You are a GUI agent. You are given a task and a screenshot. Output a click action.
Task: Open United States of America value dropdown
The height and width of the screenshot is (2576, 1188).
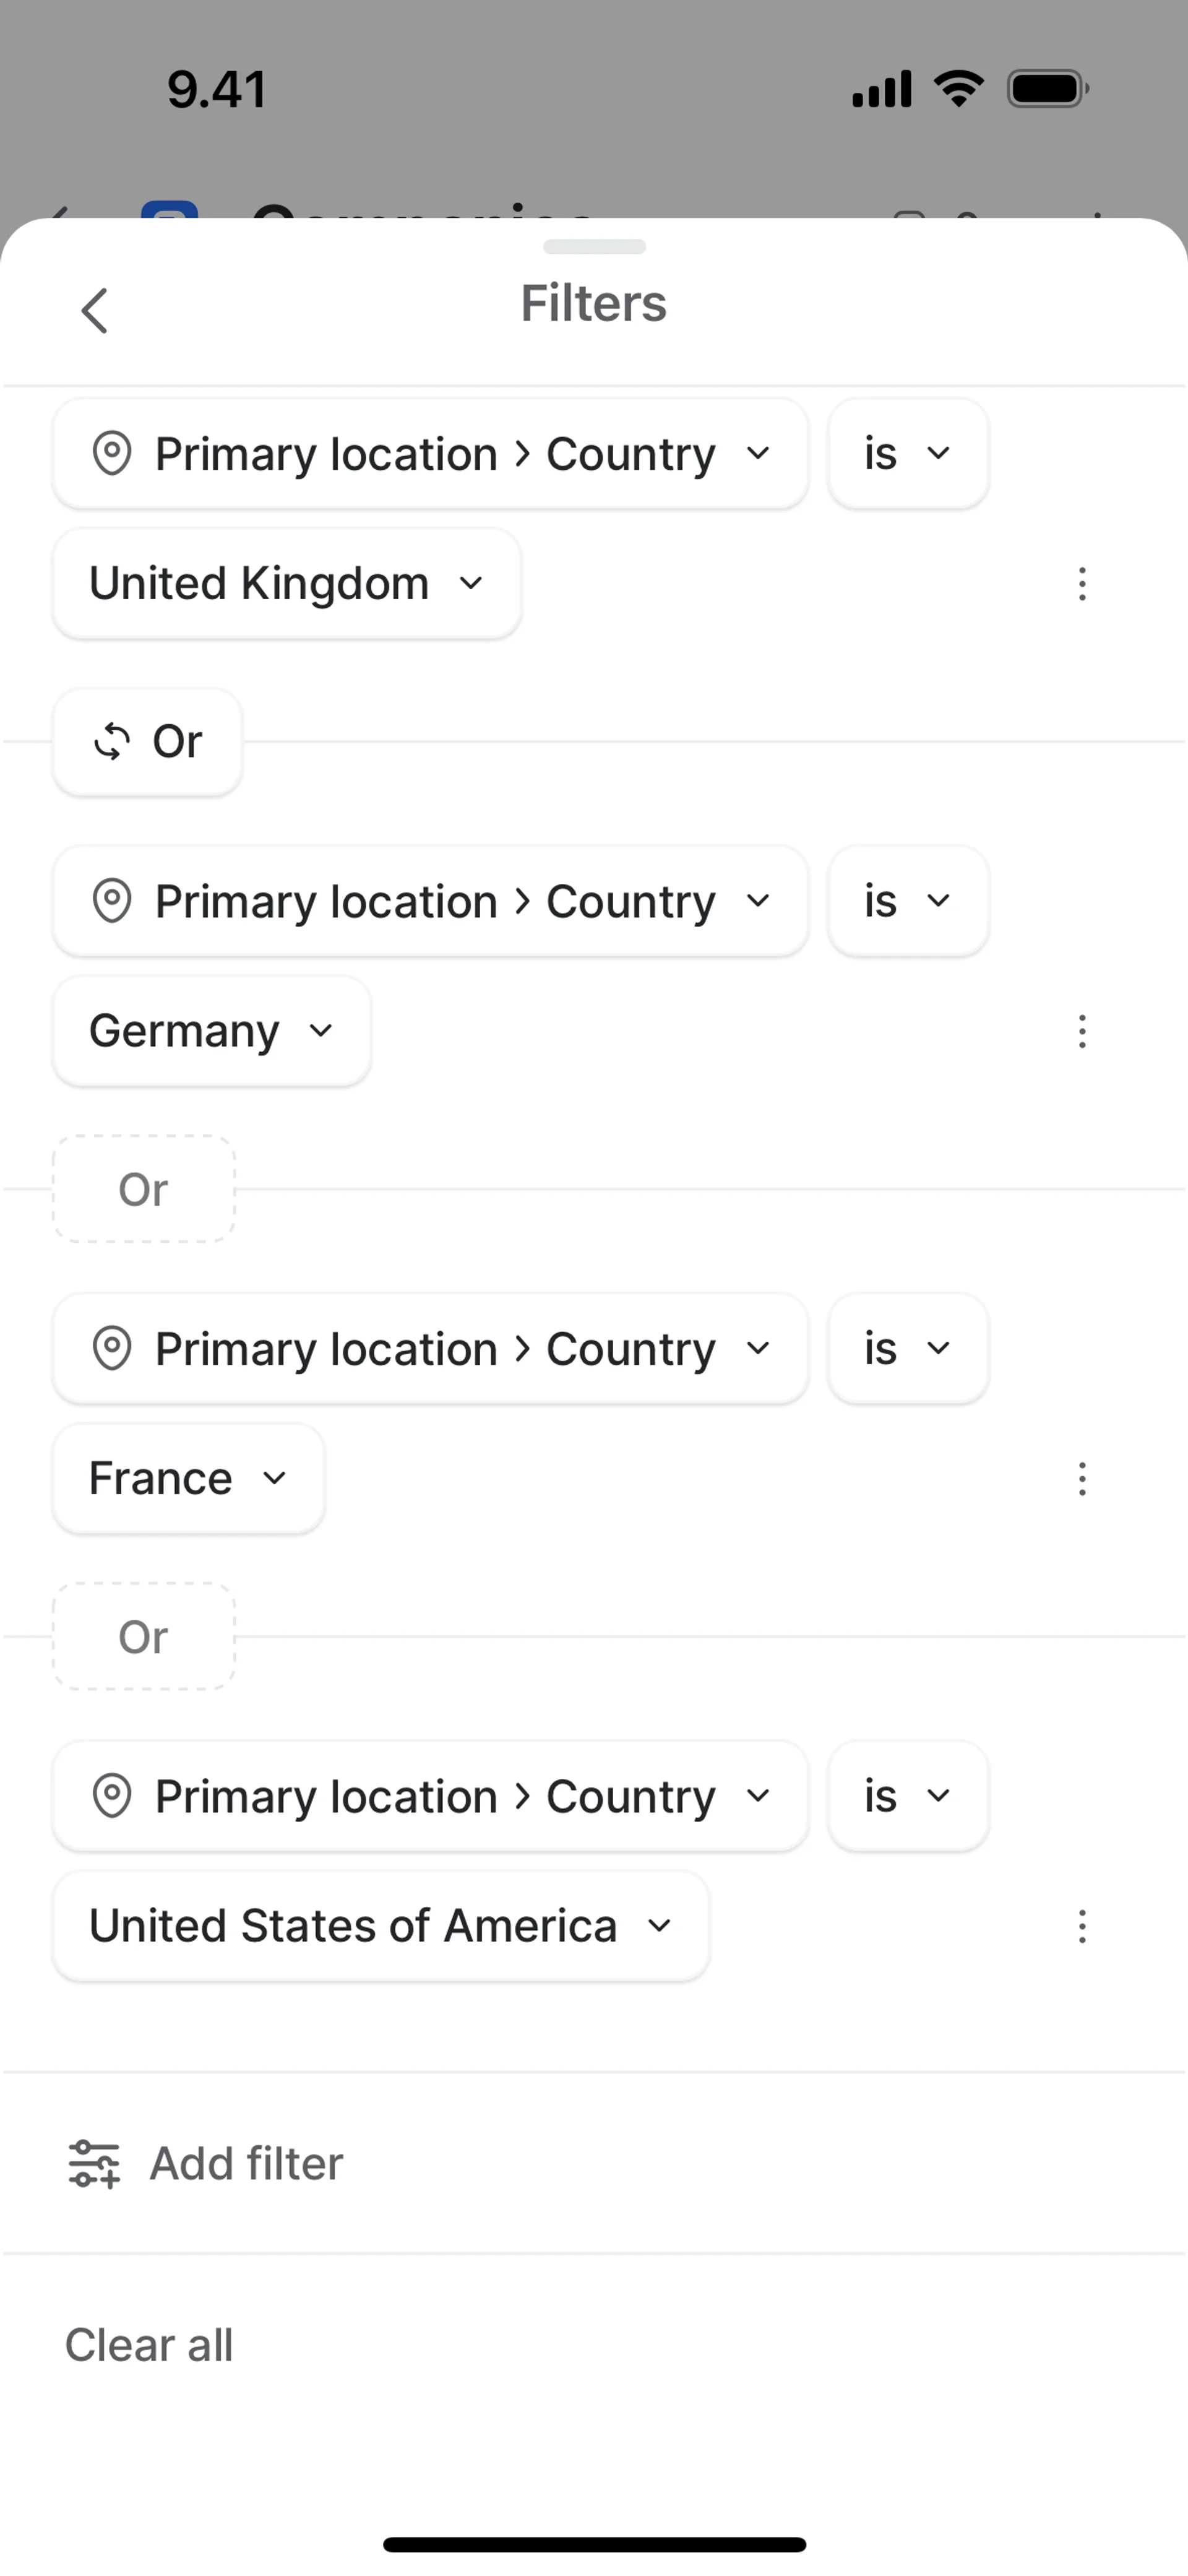381,1926
